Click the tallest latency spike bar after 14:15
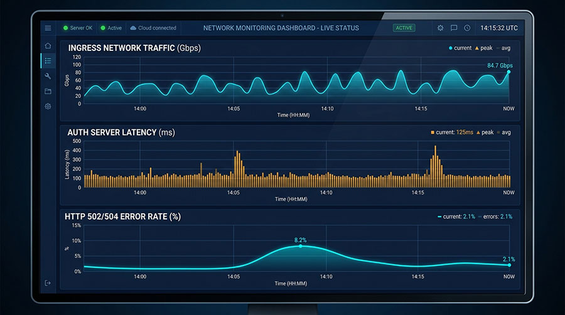The width and height of the screenshot is (565, 315). (x=435, y=166)
